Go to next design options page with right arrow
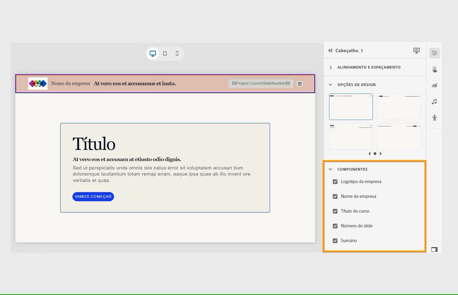The width and height of the screenshot is (458, 295). pyautogui.click(x=381, y=154)
